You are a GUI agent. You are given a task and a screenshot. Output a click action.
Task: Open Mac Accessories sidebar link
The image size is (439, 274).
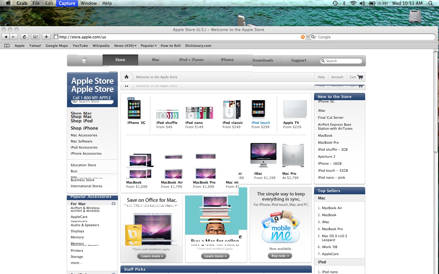[x=84, y=135]
